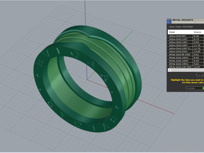Click the green ring model in viewport

(88, 79)
